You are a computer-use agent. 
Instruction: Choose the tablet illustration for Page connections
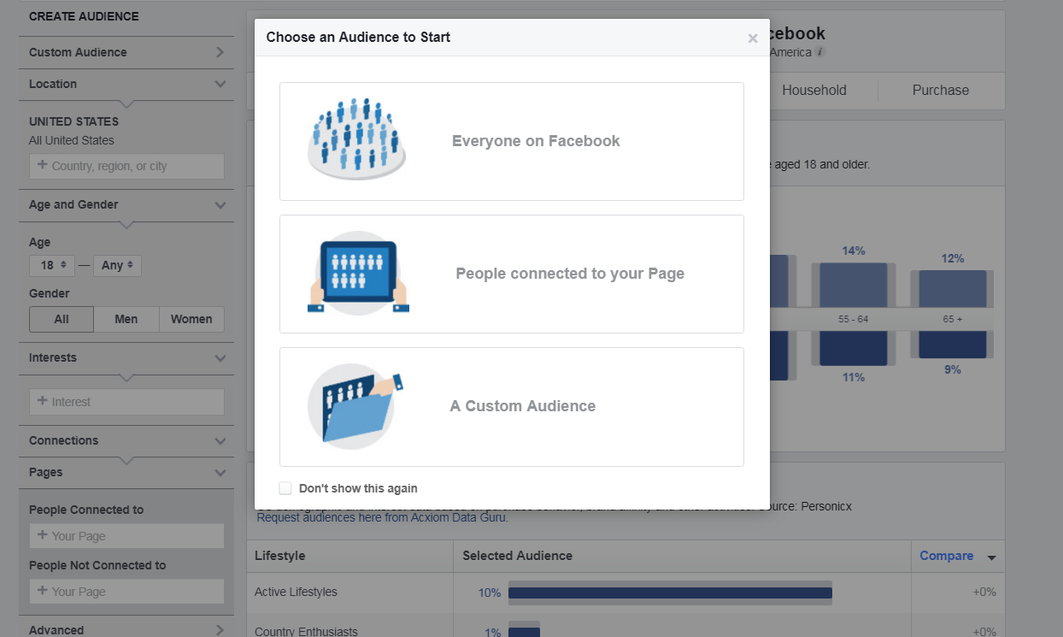(358, 273)
